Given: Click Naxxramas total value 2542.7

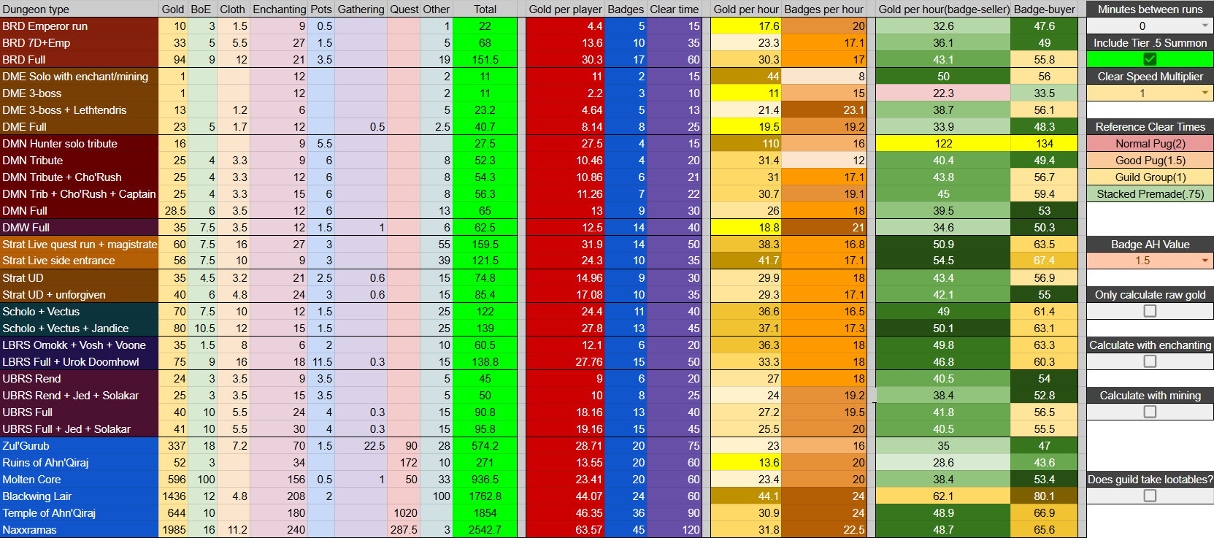Looking at the screenshot, I should tap(485, 530).
